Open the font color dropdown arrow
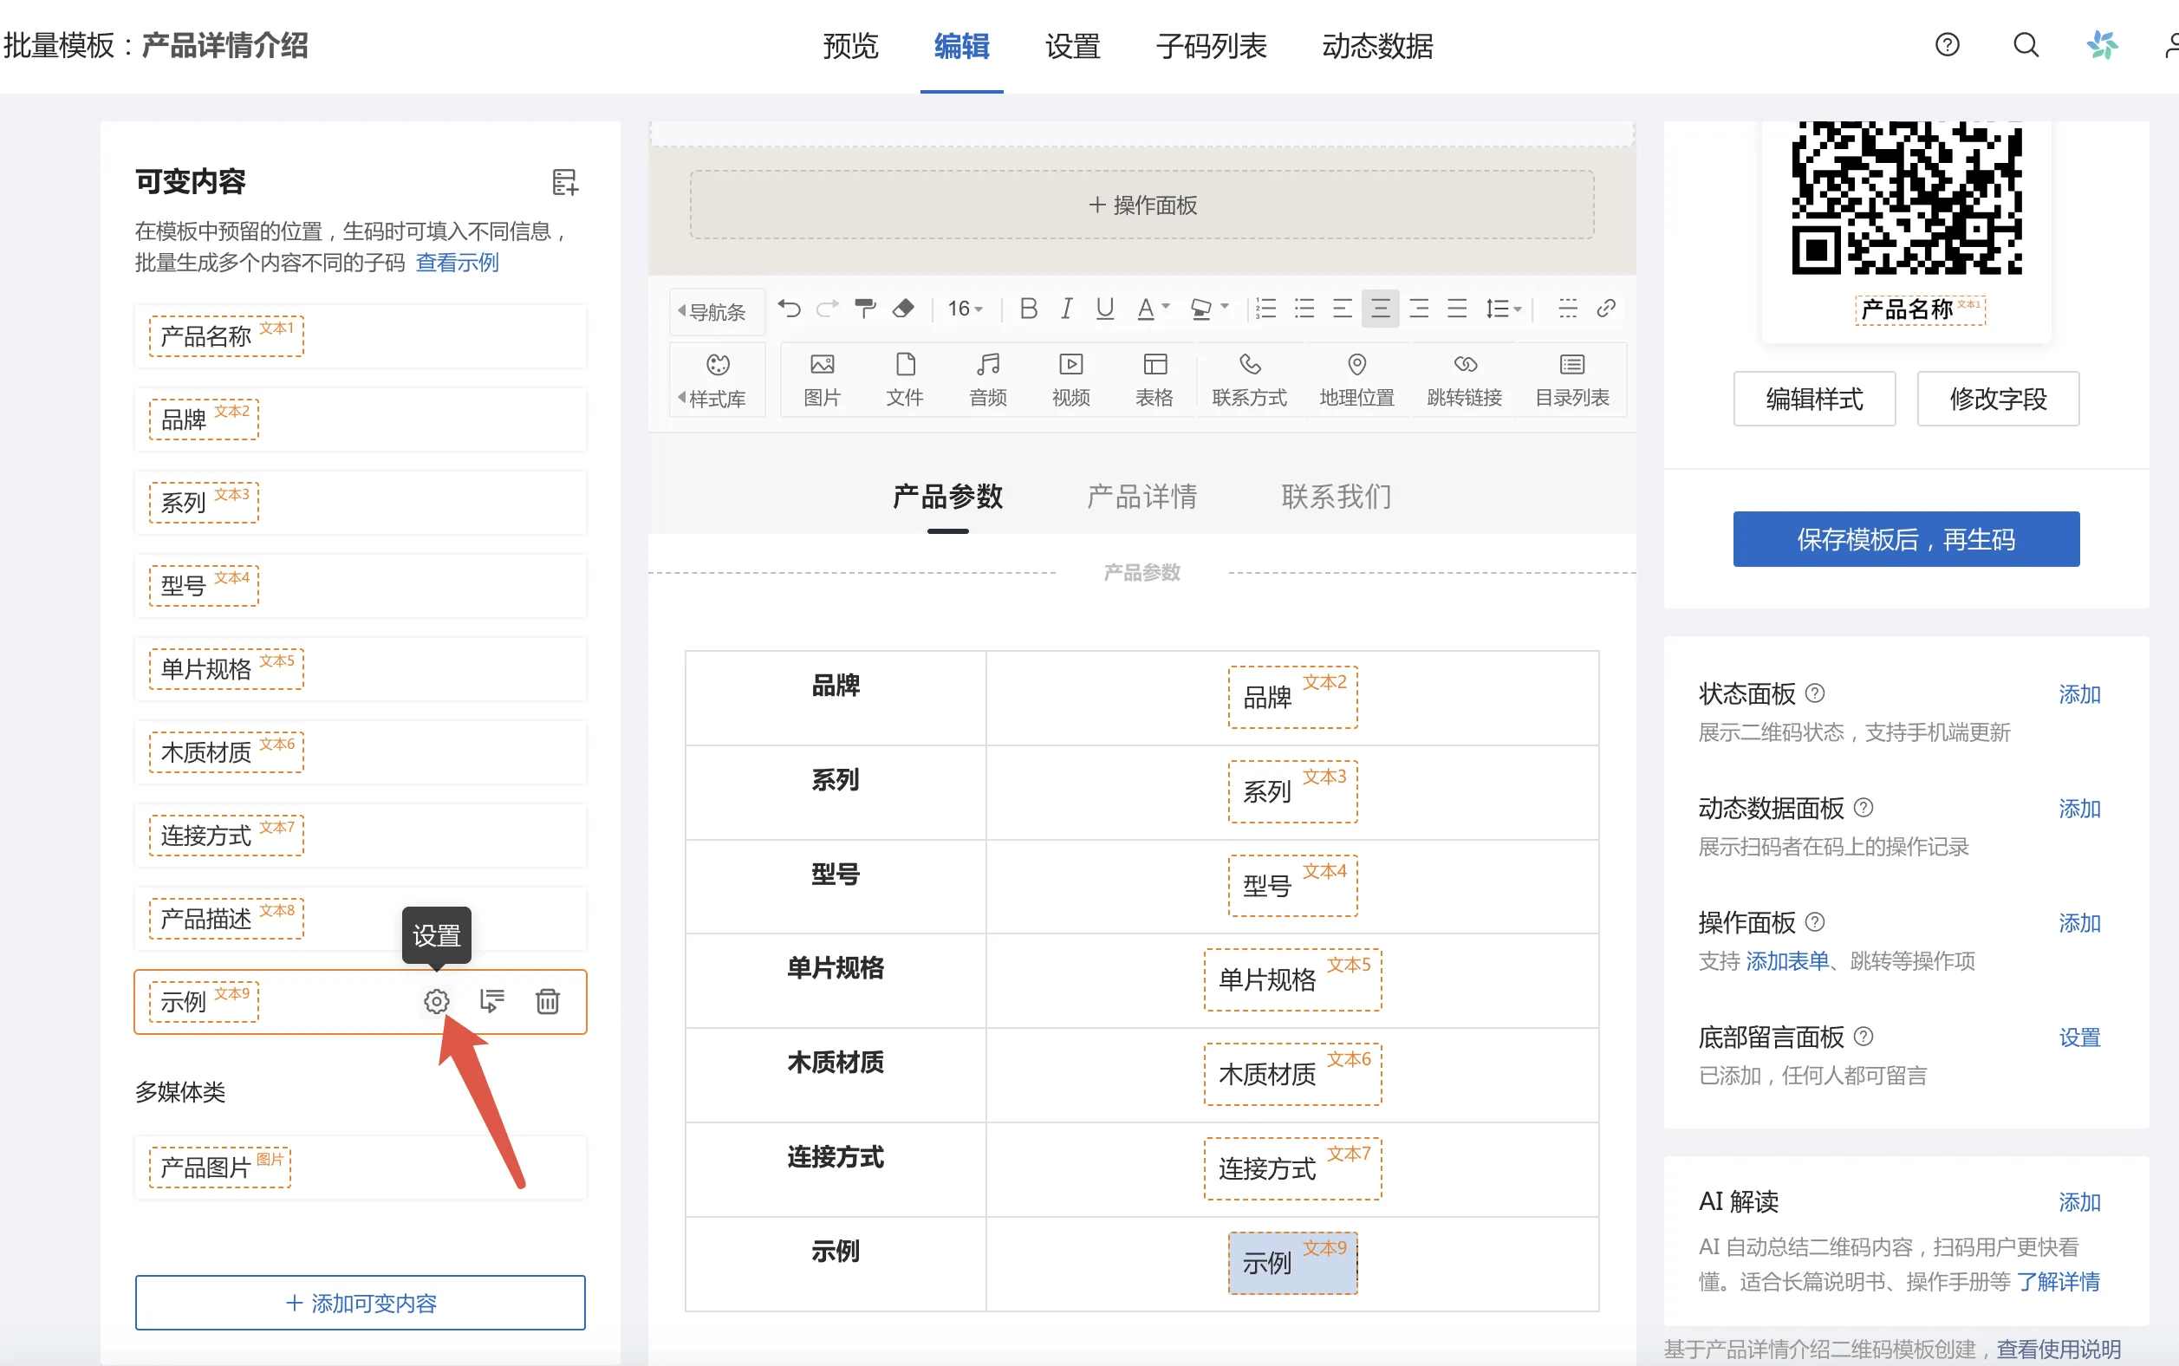Screen dimensions: 2179x1366 [1166, 307]
